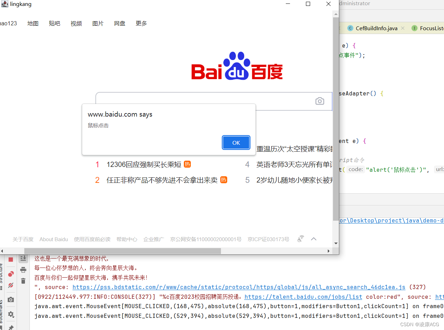Viewport: 444px width, 330px height.
Task: Click the alert heading www.baidu.com says
Action: (120, 114)
